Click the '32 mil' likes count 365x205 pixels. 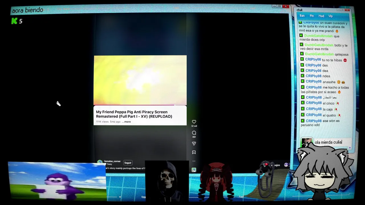coord(194,126)
